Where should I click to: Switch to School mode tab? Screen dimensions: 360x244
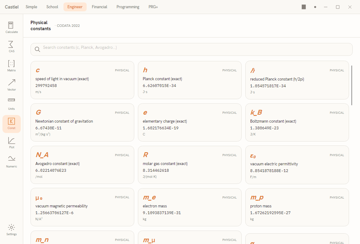pyautogui.click(x=52, y=7)
